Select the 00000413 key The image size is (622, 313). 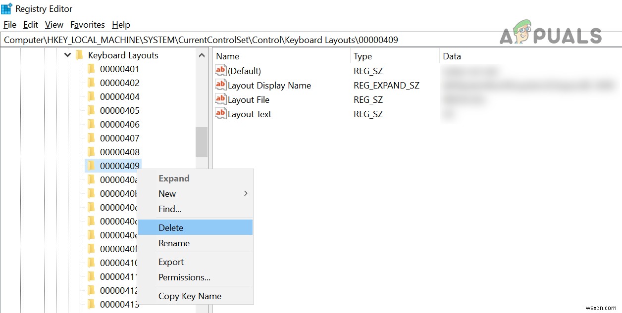click(119, 305)
